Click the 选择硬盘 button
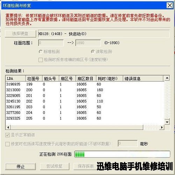This screenshot has width=175, height=175. (20, 34)
